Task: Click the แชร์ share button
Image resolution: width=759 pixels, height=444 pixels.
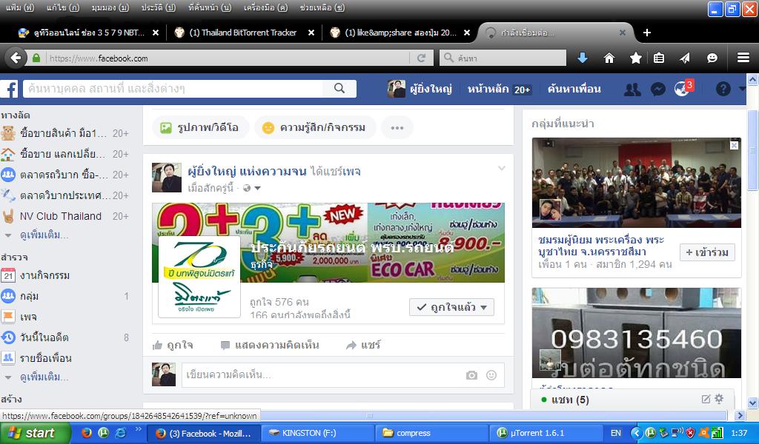Action: pos(363,345)
